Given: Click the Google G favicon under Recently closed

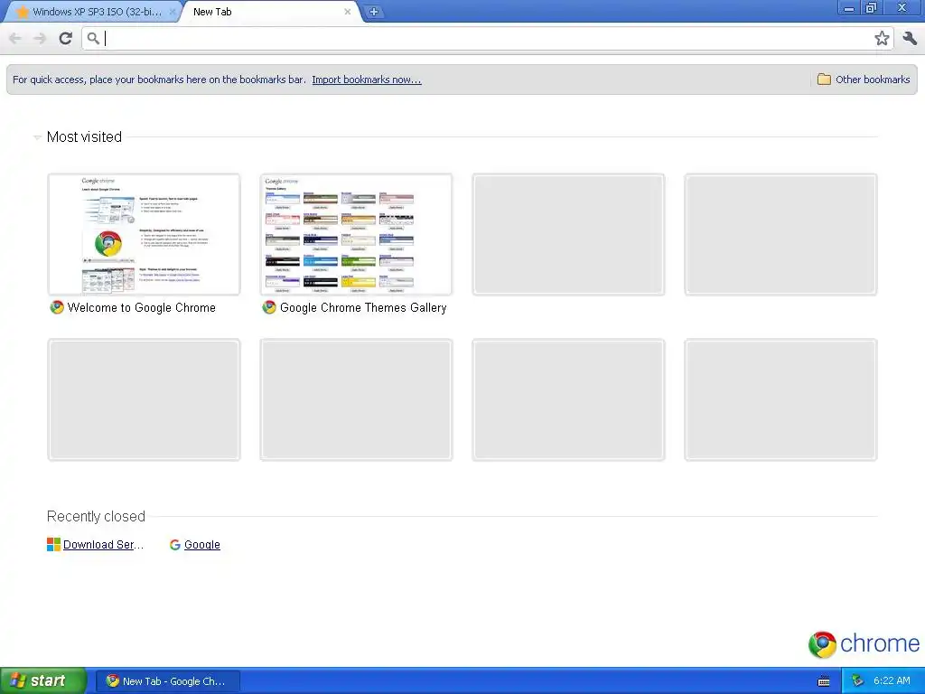Looking at the screenshot, I should coord(174,545).
